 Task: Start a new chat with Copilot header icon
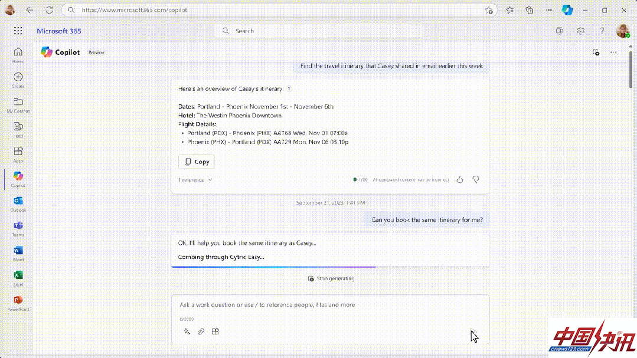pyautogui.click(x=596, y=52)
